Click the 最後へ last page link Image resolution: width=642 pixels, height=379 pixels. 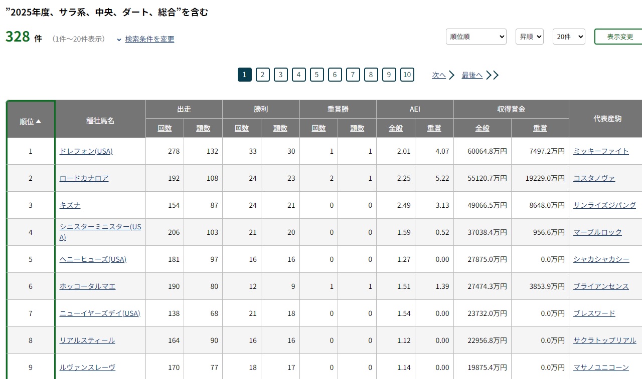click(471, 75)
